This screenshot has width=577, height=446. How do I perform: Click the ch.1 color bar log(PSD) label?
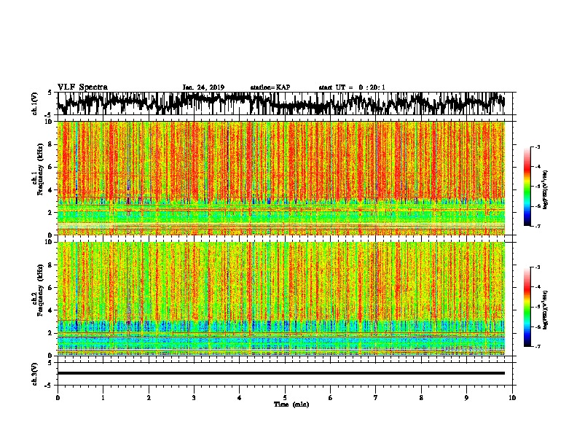coord(546,190)
